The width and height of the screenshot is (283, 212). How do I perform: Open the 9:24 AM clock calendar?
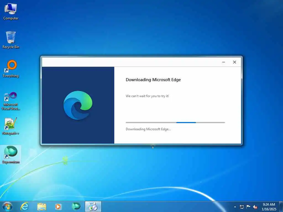269,207
